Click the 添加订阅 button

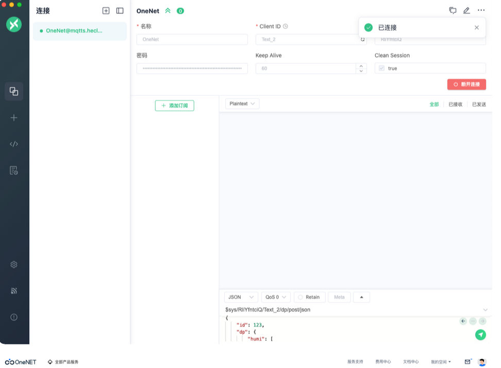175,106
